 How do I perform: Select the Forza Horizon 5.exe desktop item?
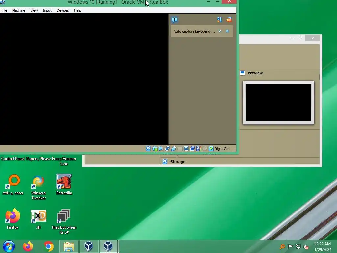(64, 161)
